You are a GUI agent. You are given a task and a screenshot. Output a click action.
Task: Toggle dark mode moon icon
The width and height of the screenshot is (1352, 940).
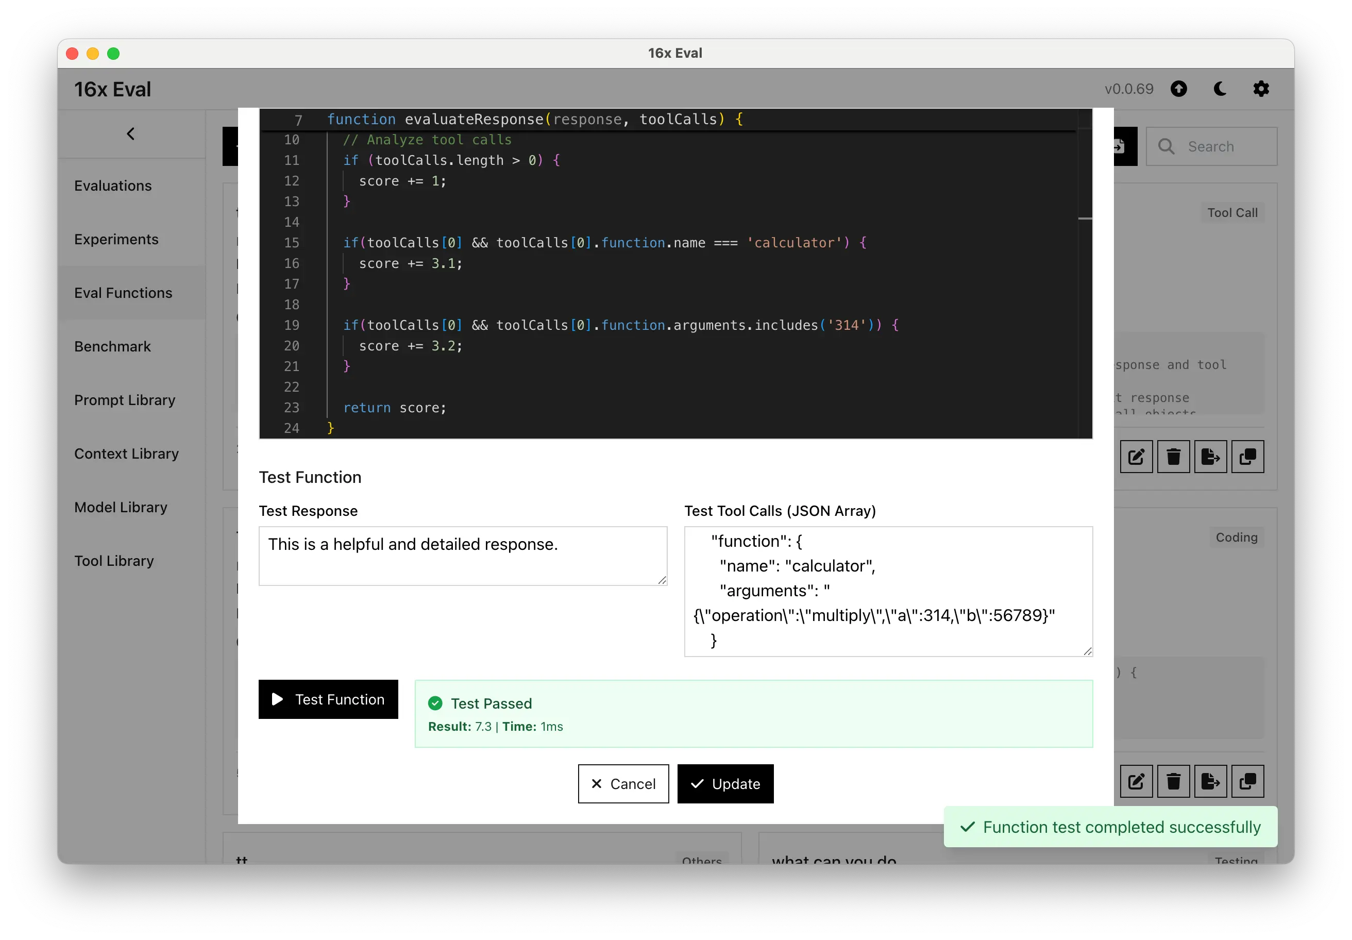click(1220, 89)
